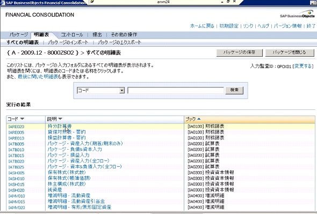This screenshot has width=317, height=214.
Task: Open パッケージのエクスポート submenu
Action: (119, 42)
